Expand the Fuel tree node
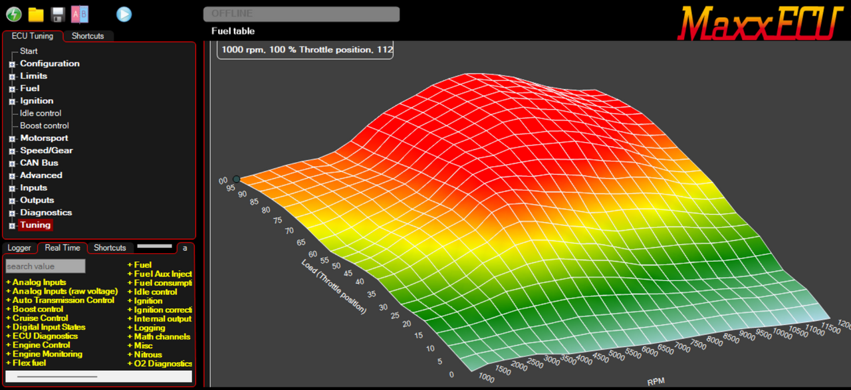This screenshot has width=851, height=390. pos(12,89)
